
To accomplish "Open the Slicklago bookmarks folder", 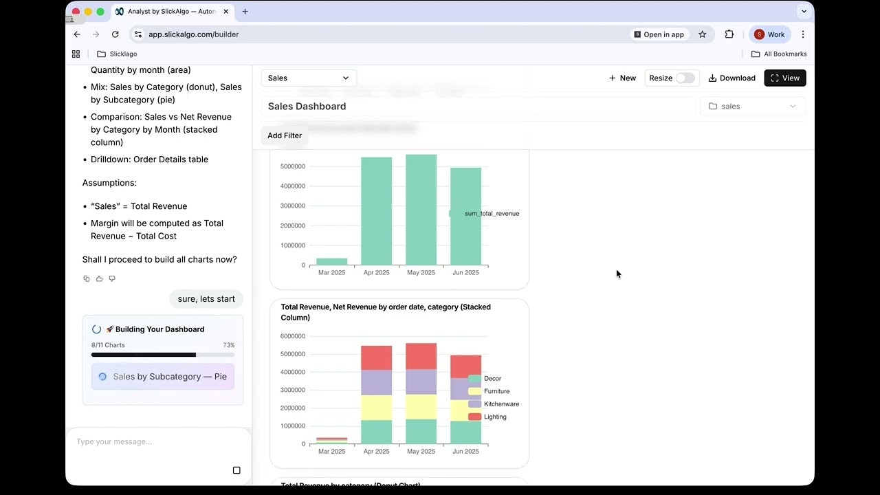I will point(115,54).
